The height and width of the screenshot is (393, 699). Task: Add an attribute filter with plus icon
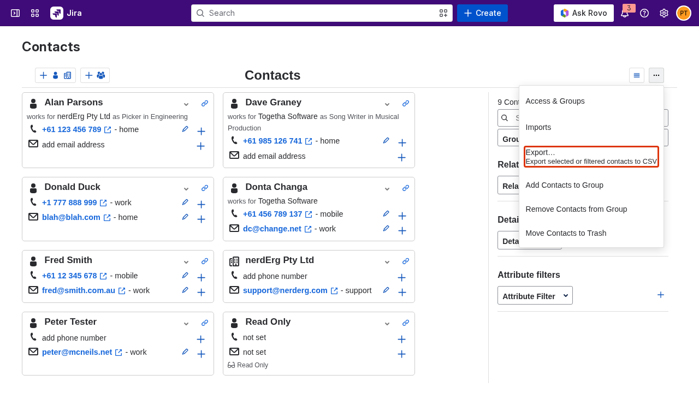pos(661,295)
